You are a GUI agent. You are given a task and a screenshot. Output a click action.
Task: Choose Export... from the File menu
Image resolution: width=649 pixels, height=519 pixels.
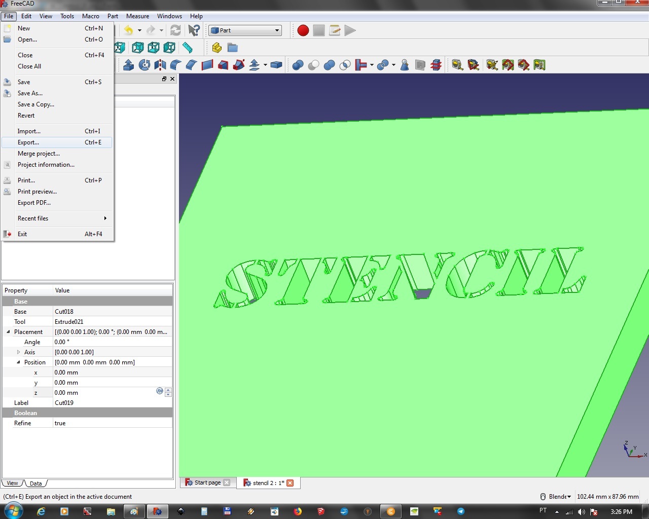[57, 142]
